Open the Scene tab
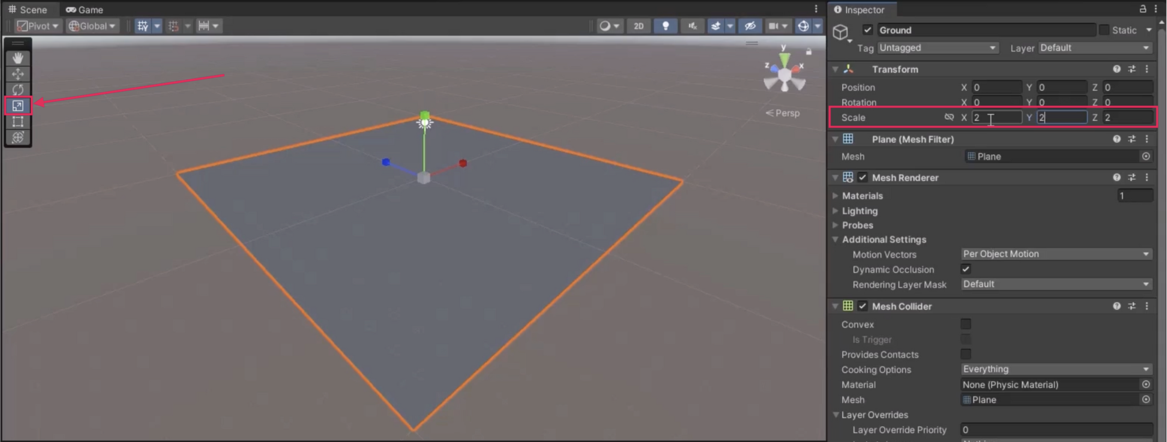 click(28, 10)
